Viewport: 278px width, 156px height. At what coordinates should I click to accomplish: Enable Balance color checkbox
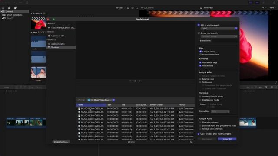coord(200,79)
